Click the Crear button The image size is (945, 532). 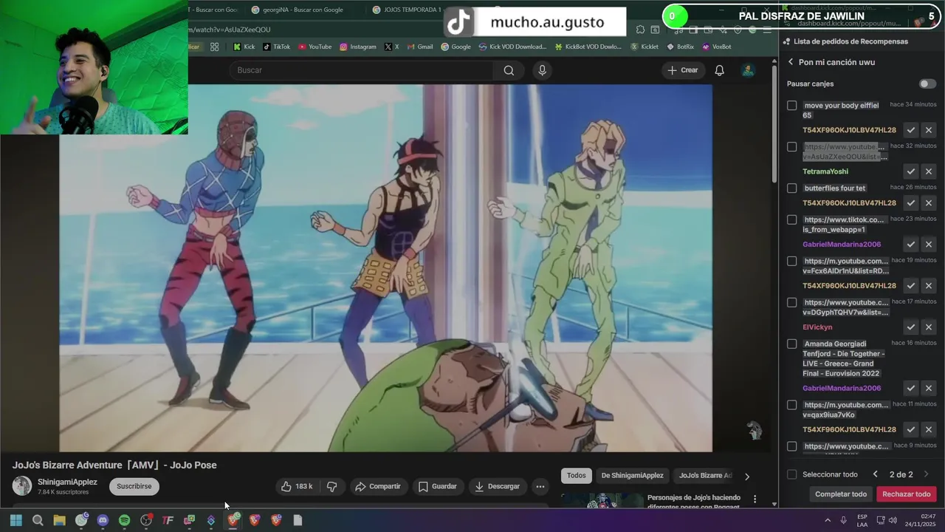coord(682,70)
